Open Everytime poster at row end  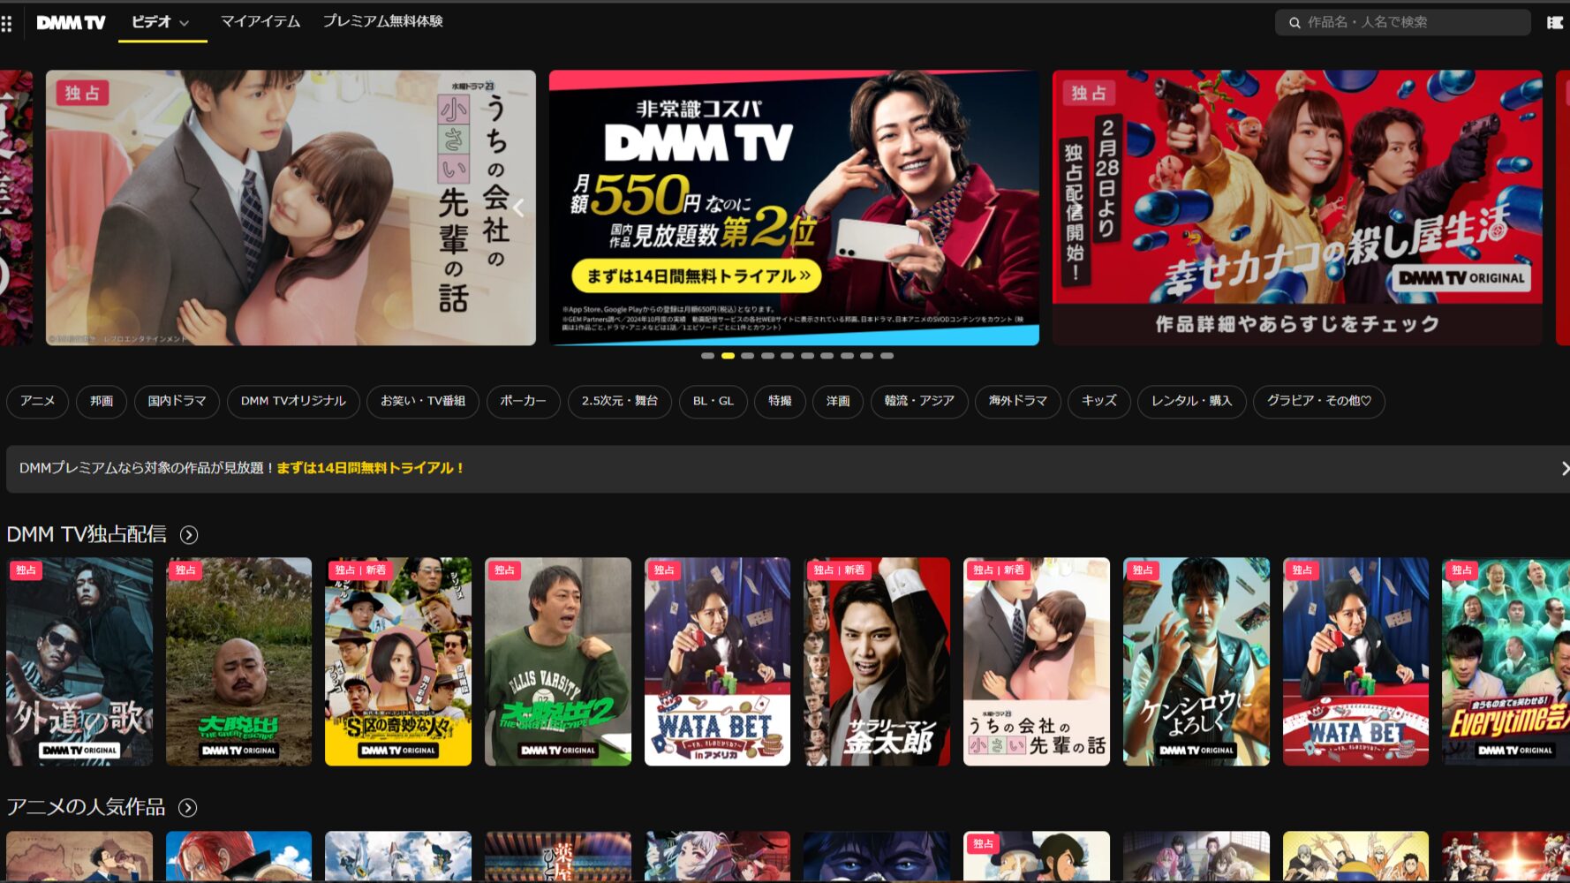coord(1506,661)
